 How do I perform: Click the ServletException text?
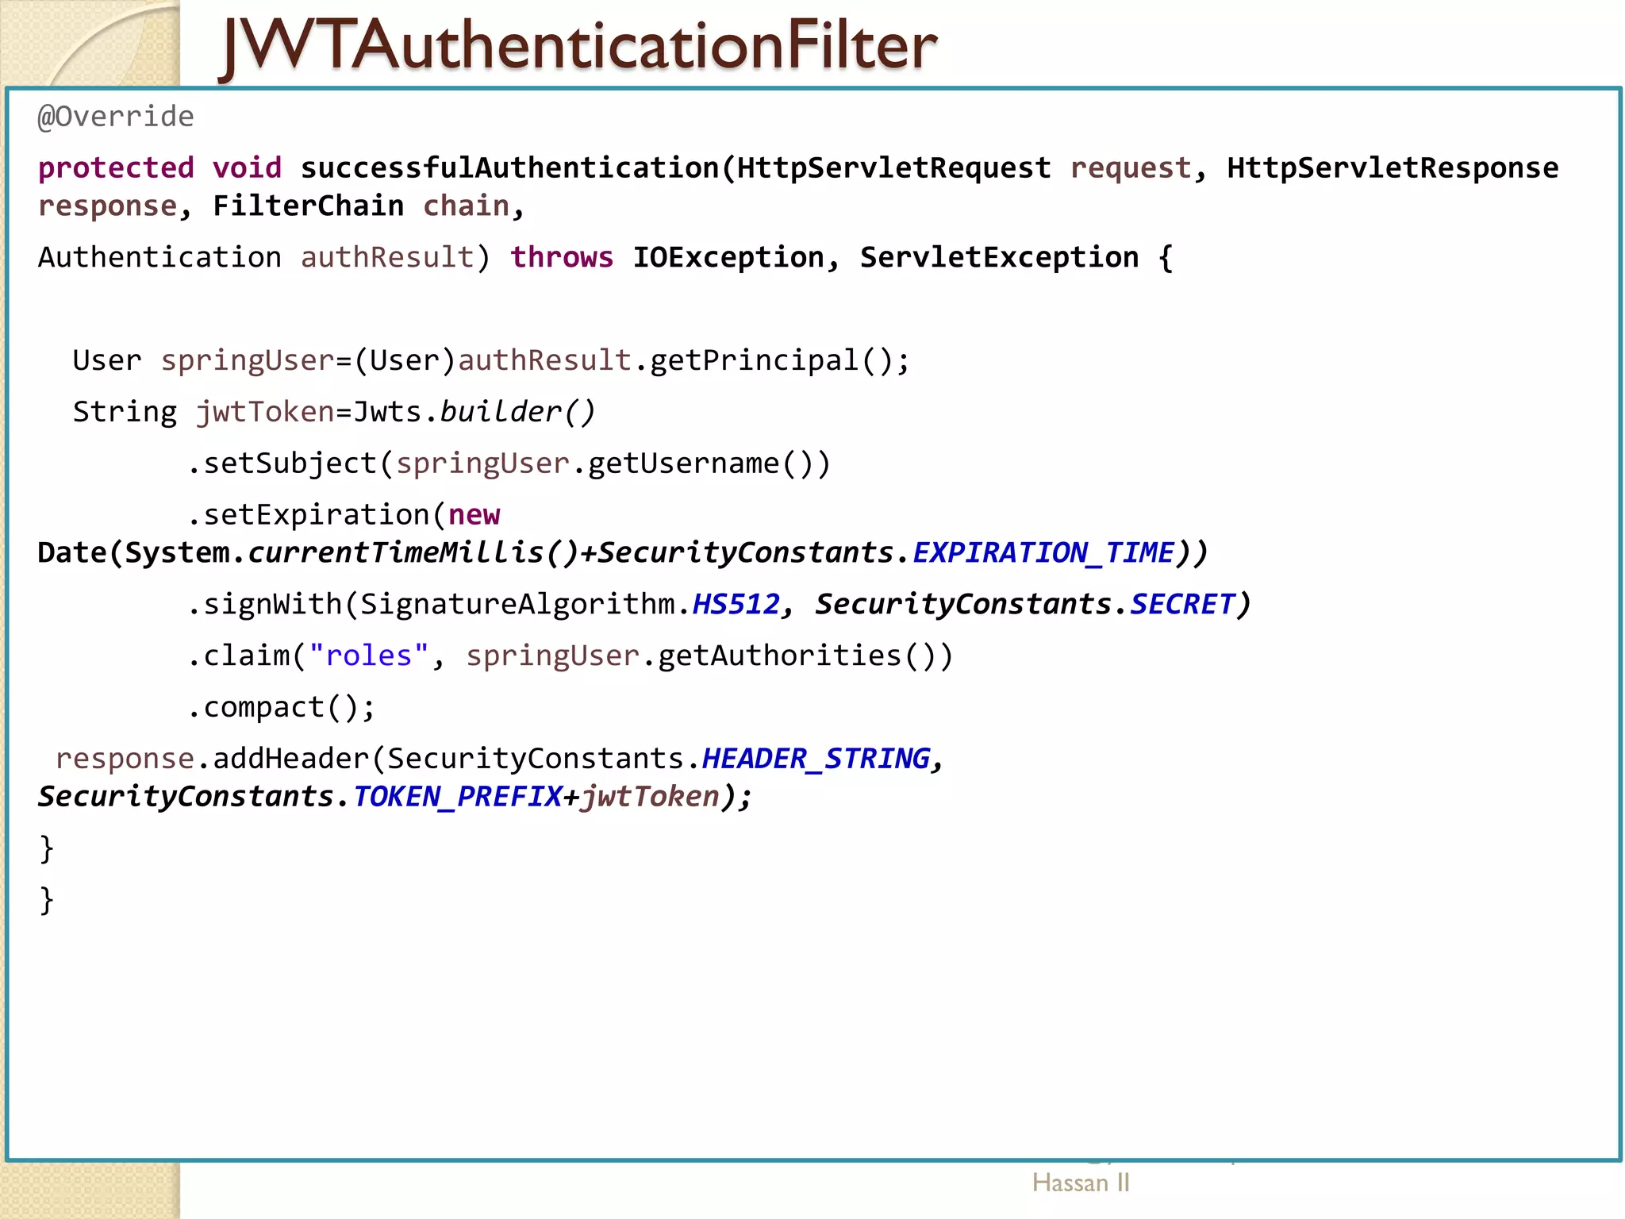[1000, 258]
